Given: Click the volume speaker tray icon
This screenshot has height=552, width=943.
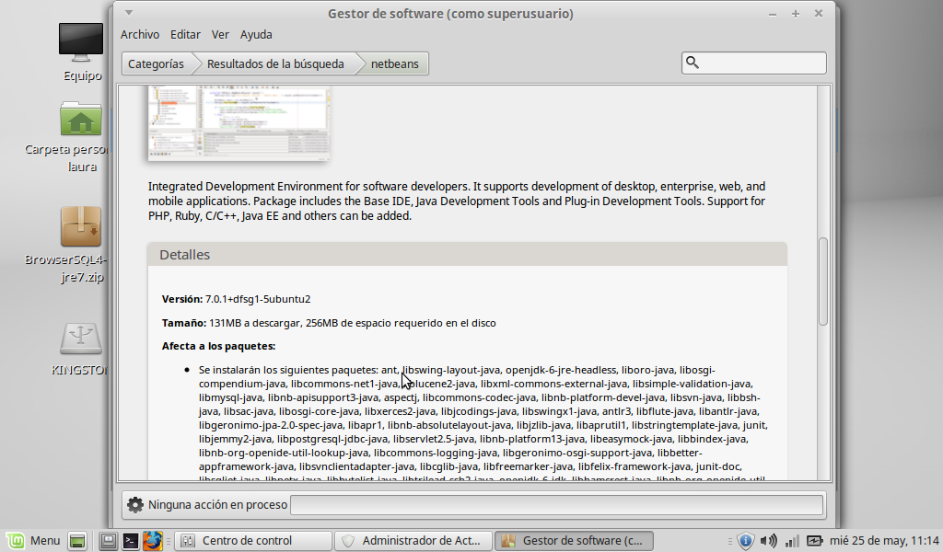Looking at the screenshot, I should click(x=768, y=541).
